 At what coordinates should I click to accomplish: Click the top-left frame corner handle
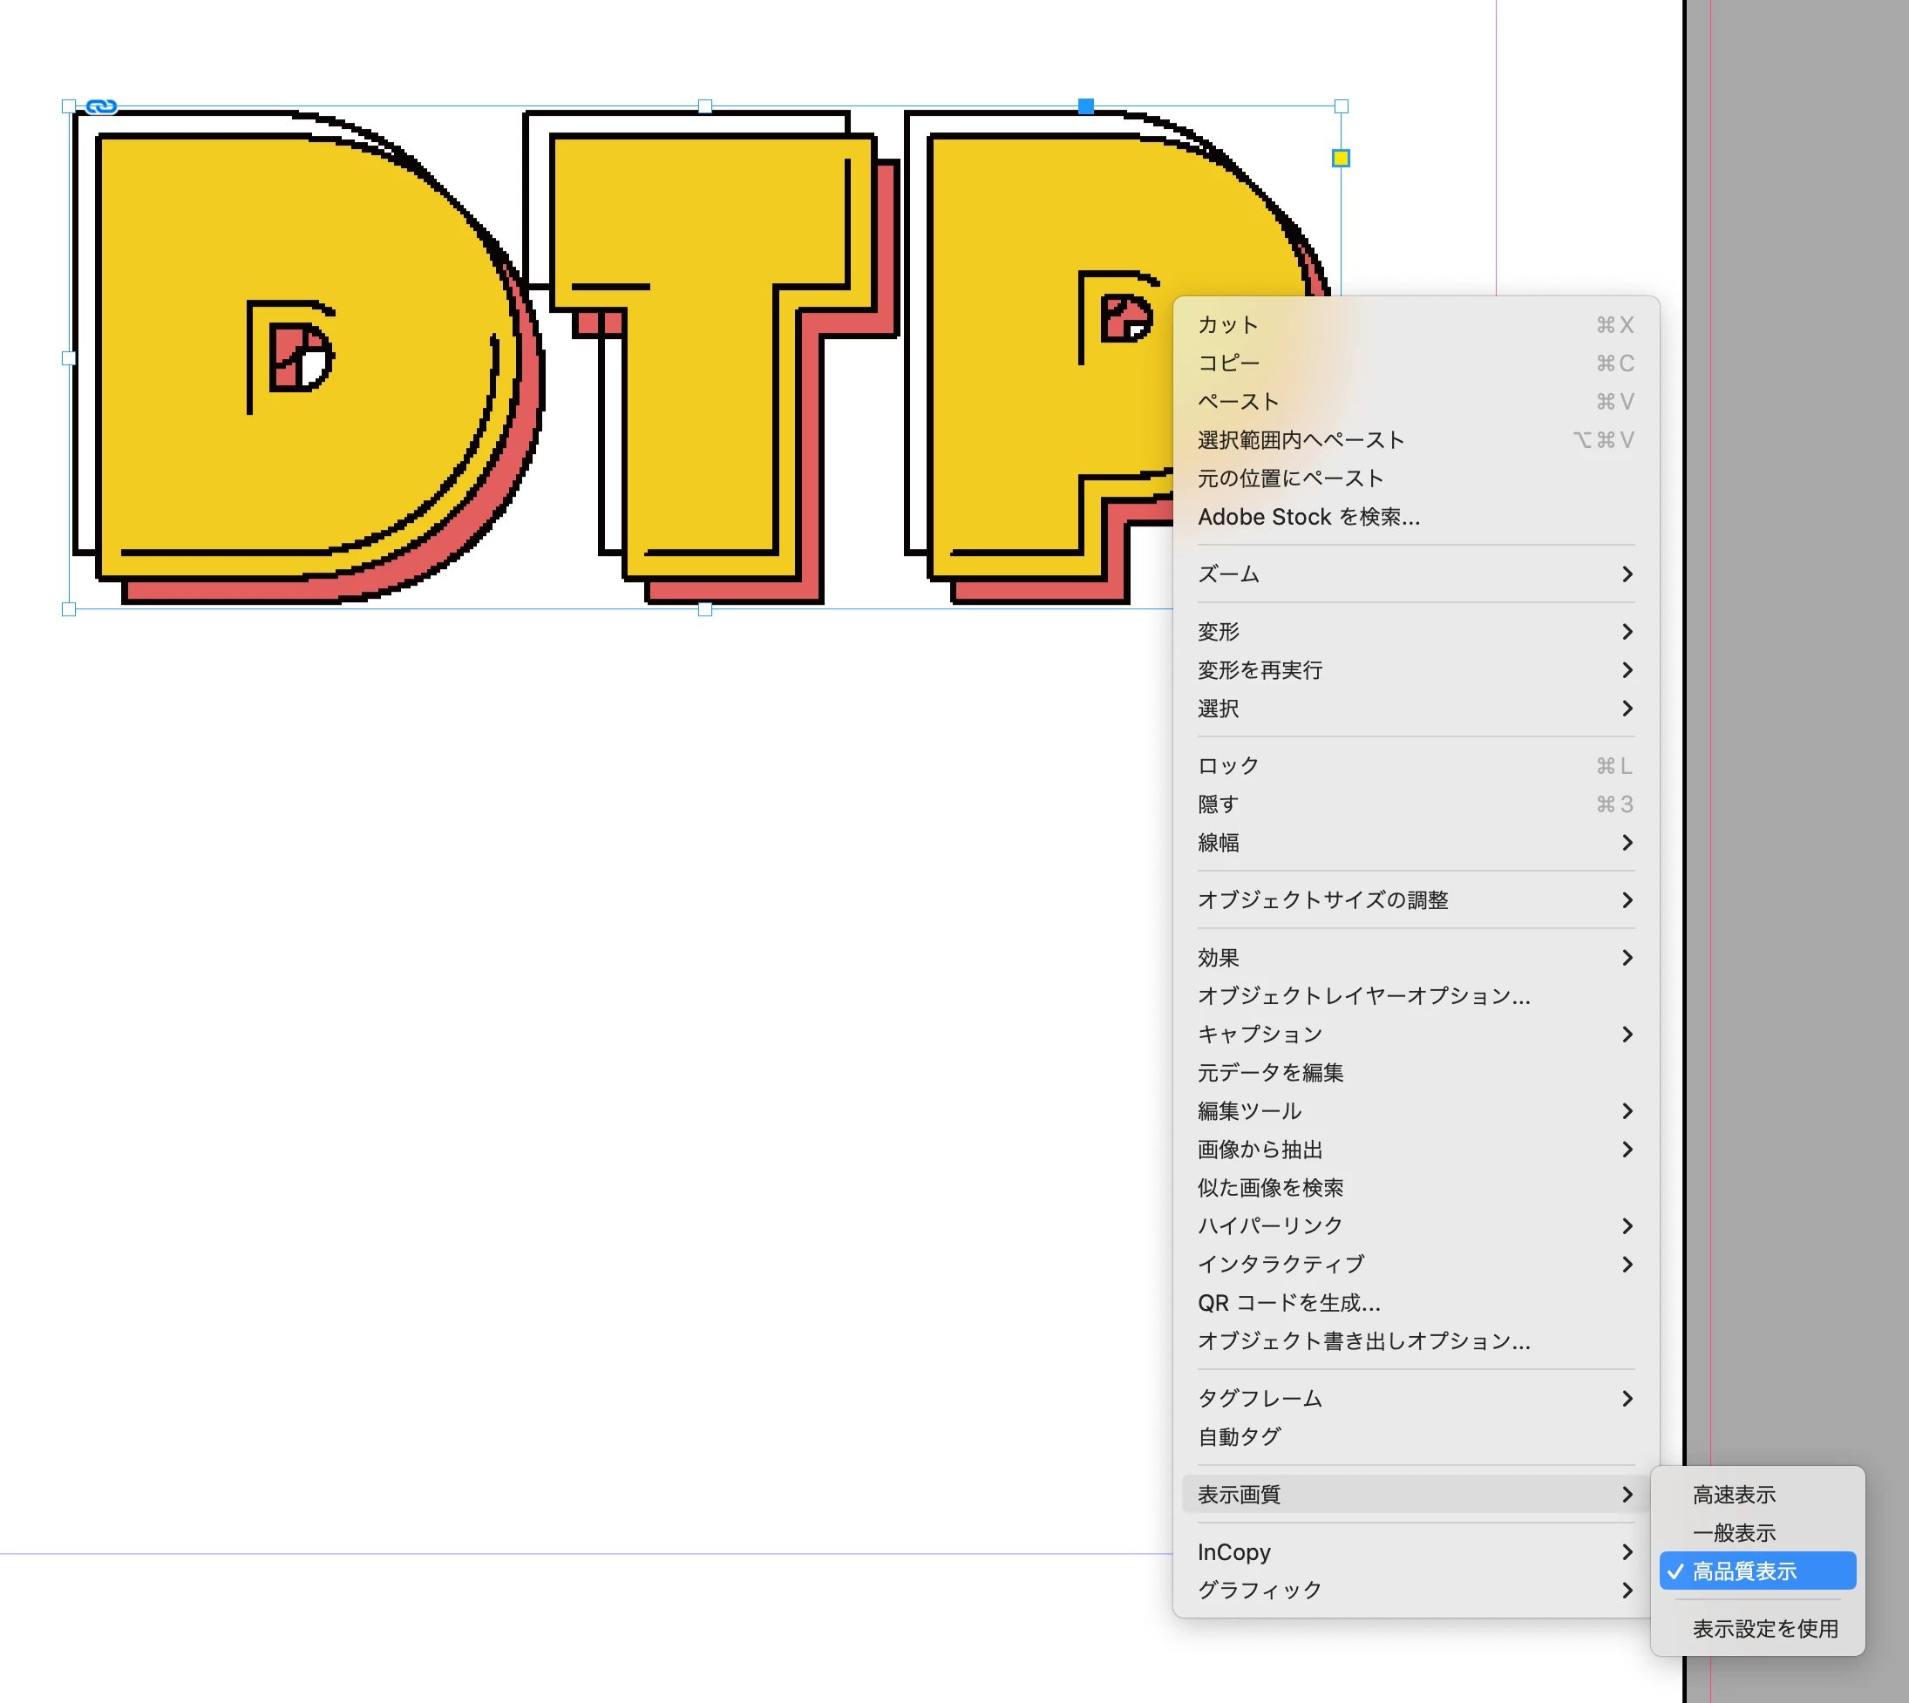click(x=68, y=106)
